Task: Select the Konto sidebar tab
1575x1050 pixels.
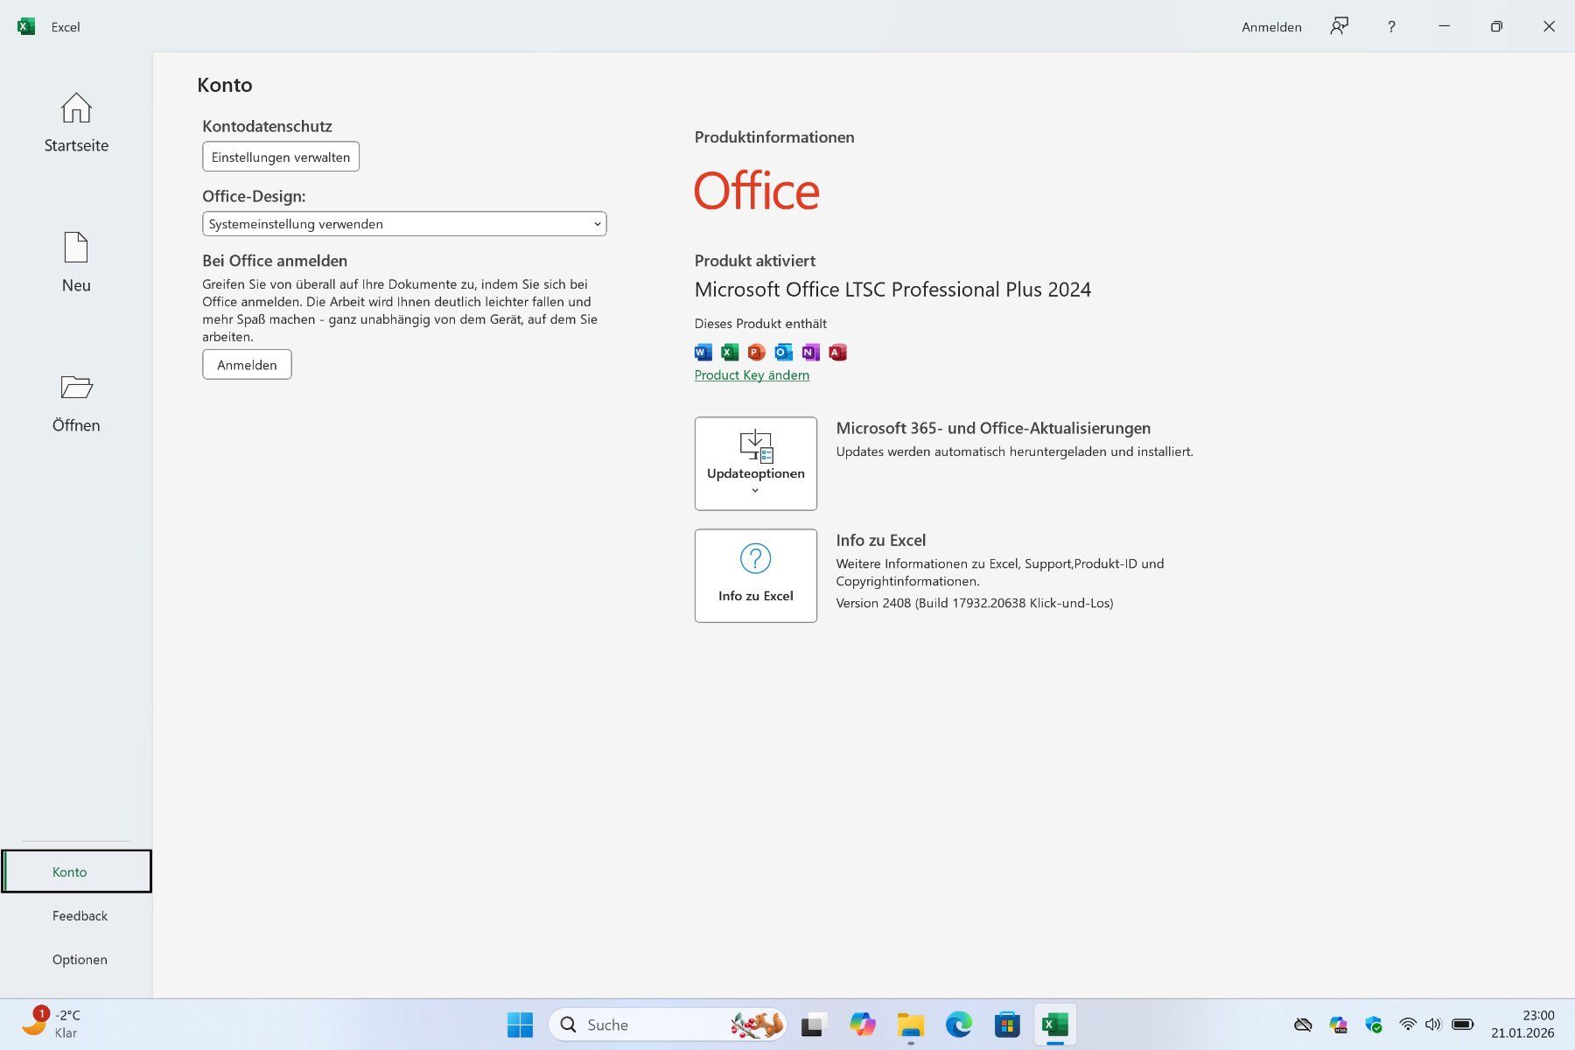Action: 76,871
